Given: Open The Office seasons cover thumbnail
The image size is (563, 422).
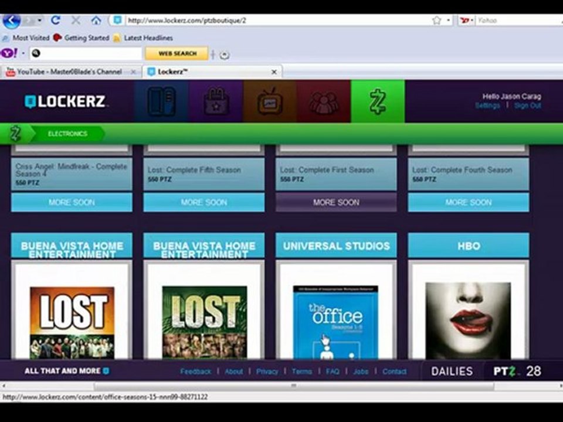Looking at the screenshot, I should click(335, 322).
